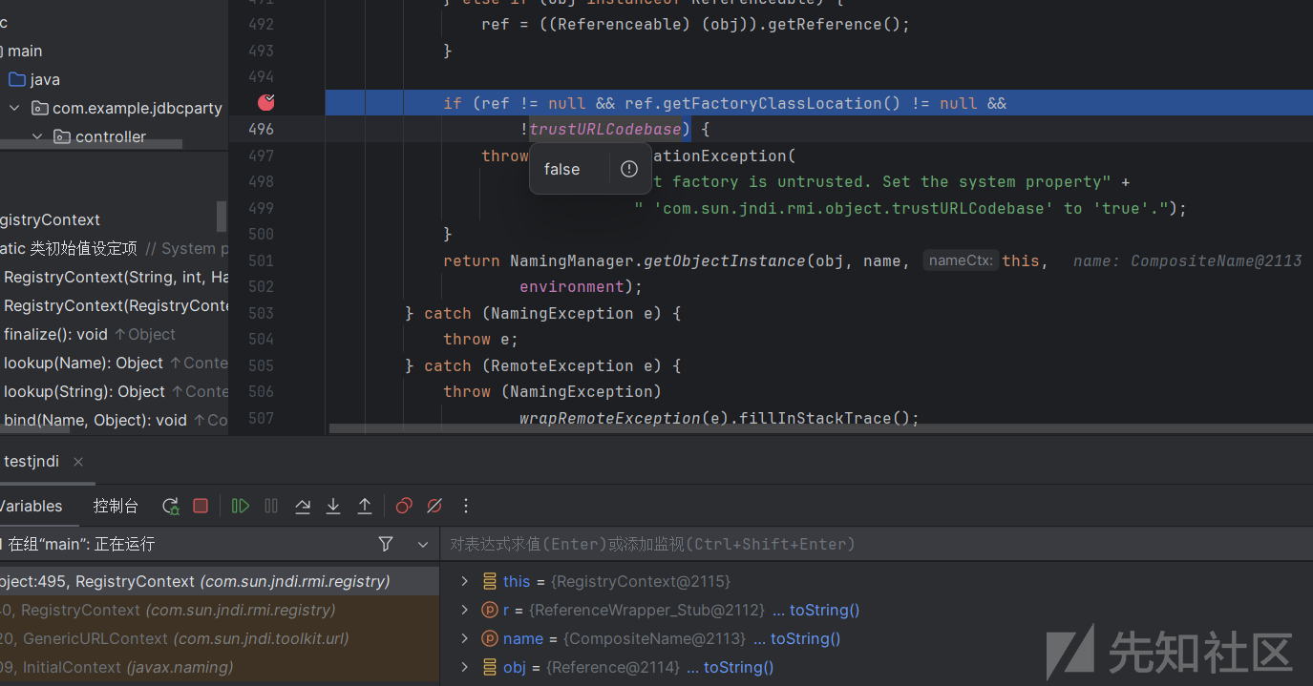Open the 控制台 console tab

pos(116,506)
